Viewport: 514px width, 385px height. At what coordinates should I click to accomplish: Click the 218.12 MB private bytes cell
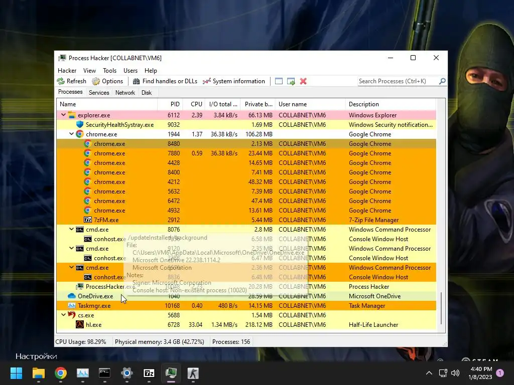tap(259, 325)
